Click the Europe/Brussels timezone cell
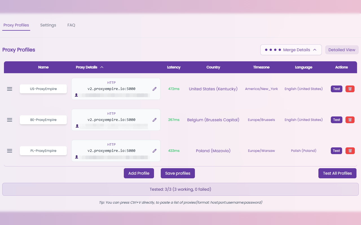The image size is (361, 225). coord(261,120)
